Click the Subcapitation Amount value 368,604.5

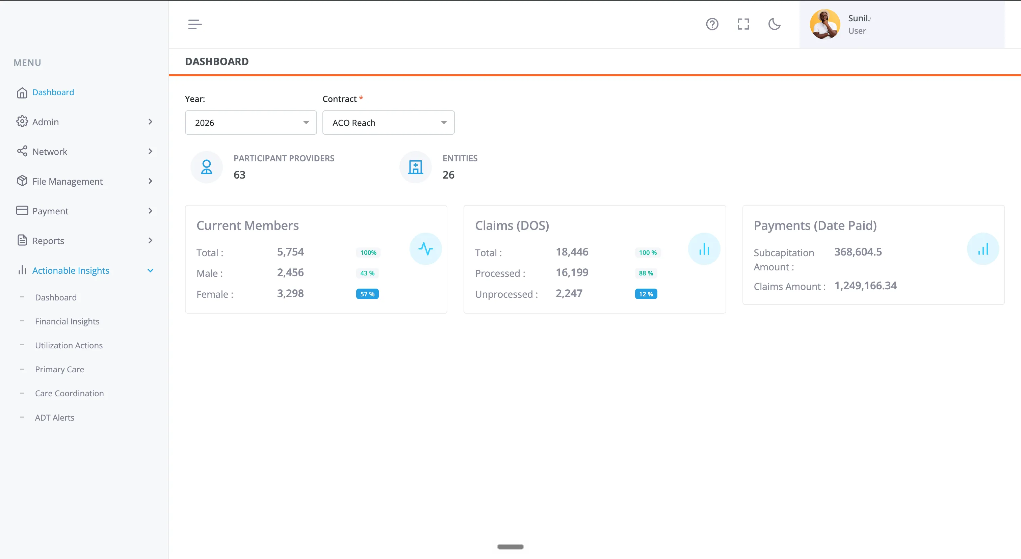(x=858, y=252)
